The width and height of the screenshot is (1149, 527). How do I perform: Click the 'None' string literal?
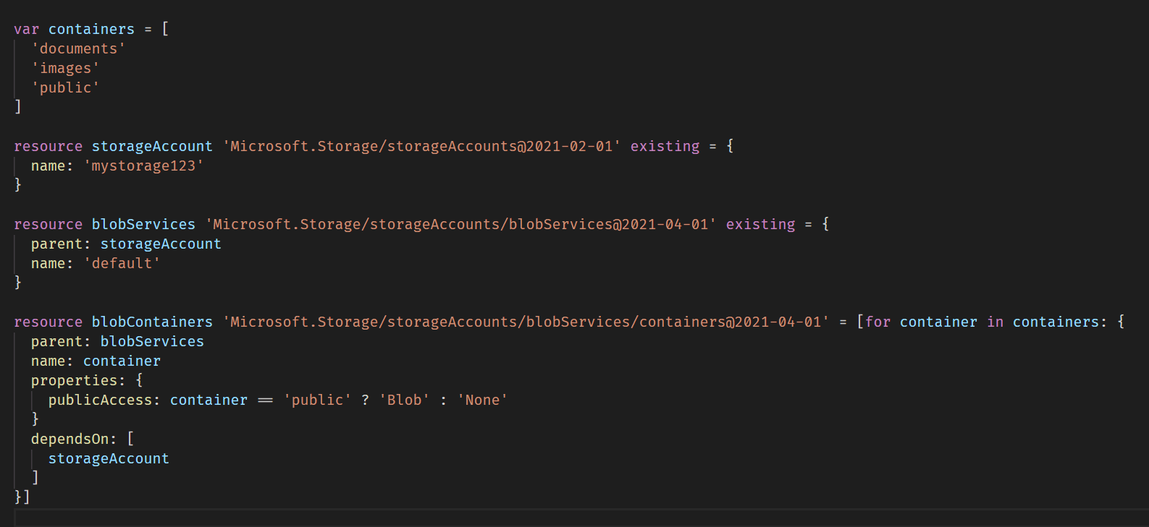tap(482, 400)
